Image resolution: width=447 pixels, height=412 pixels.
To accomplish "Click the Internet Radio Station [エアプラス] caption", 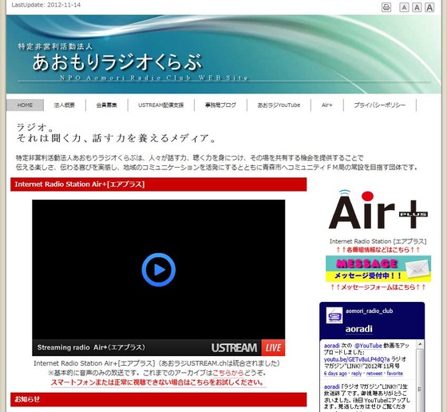I will tap(378, 241).
